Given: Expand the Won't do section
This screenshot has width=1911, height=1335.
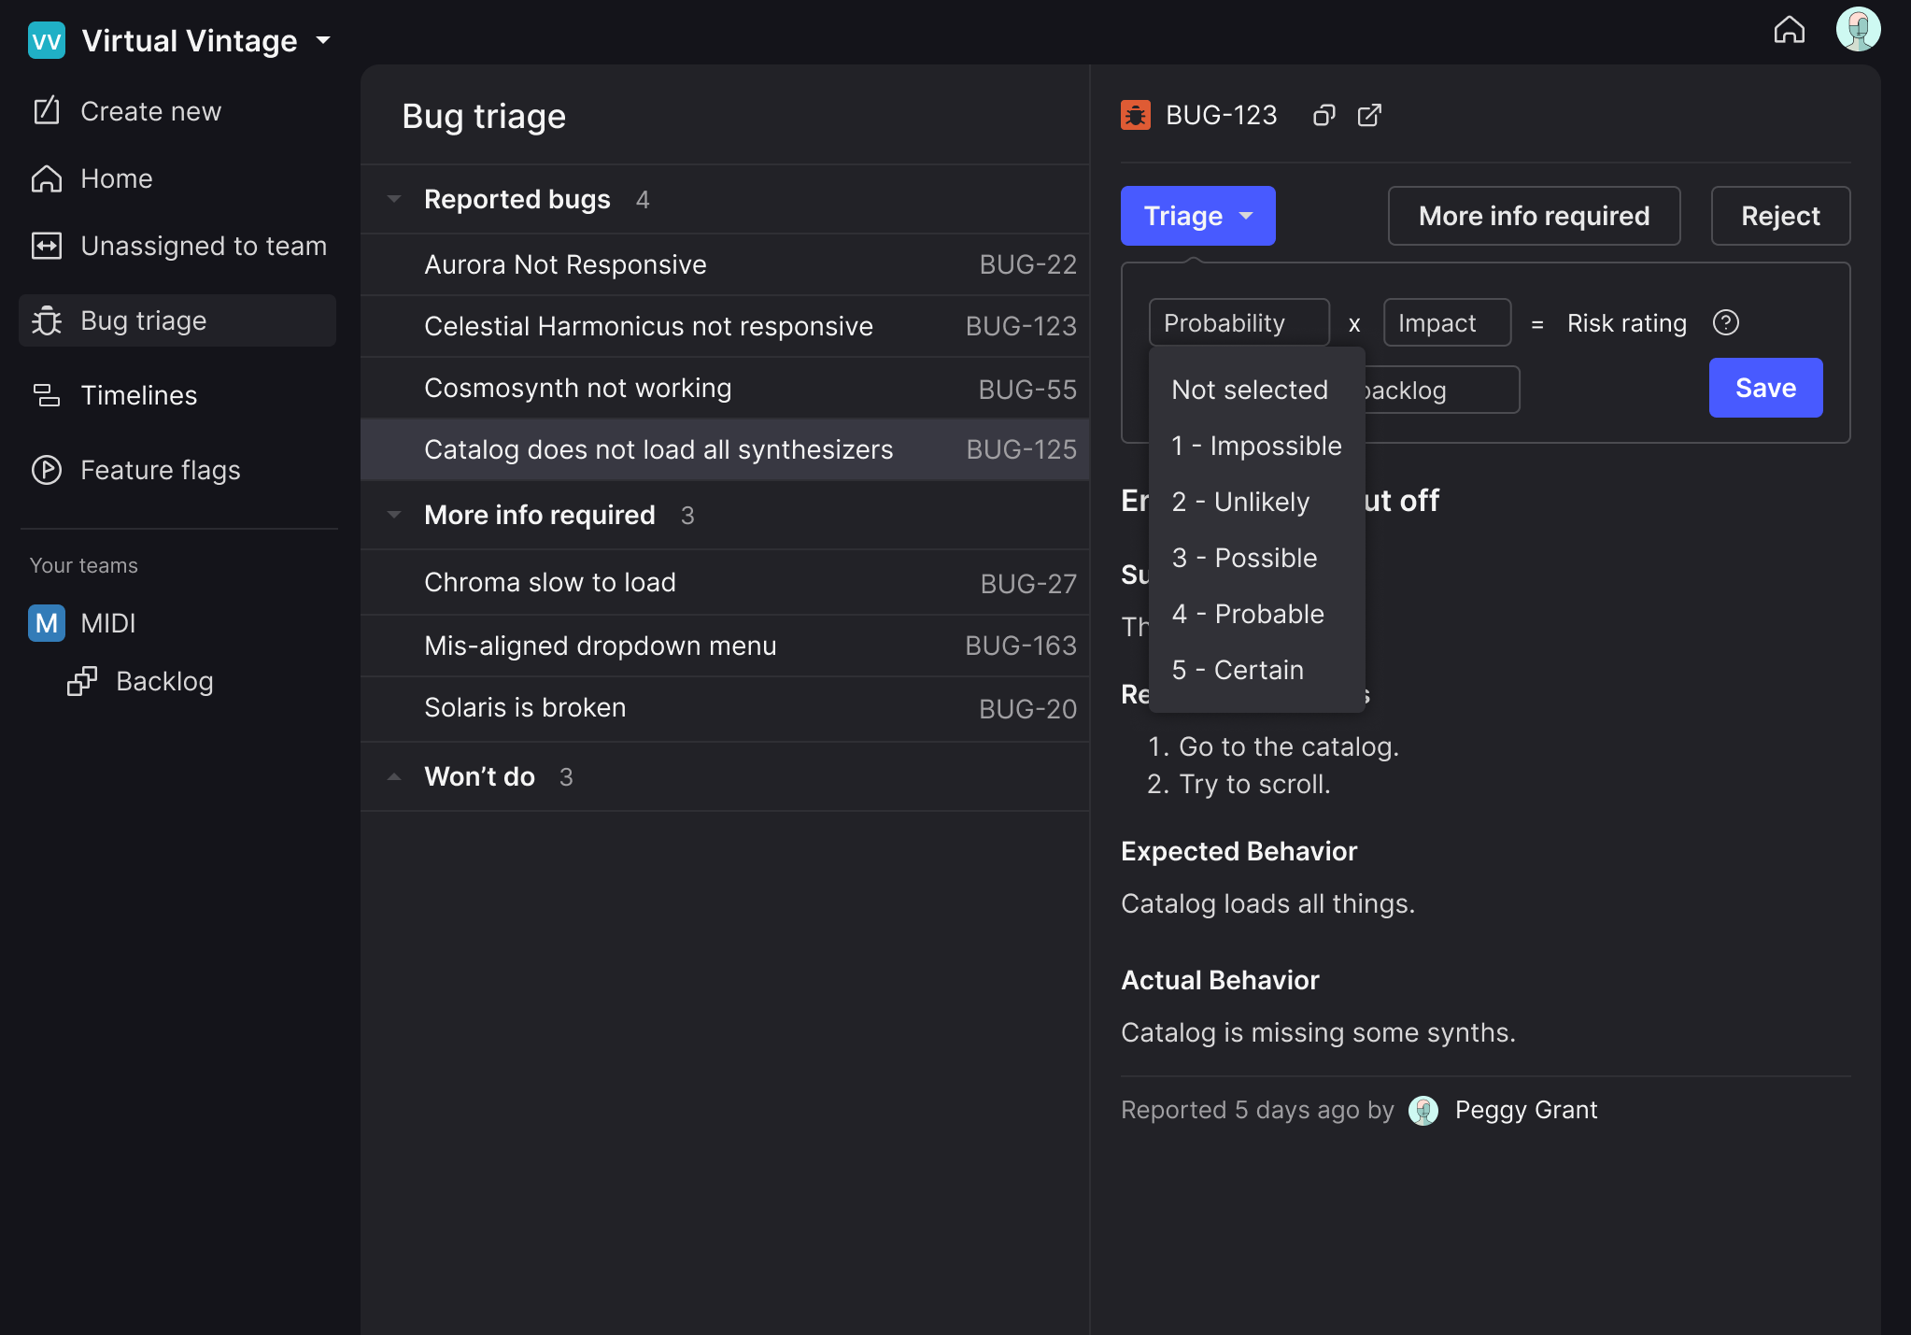Looking at the screenshot, I should click(394, 777).
